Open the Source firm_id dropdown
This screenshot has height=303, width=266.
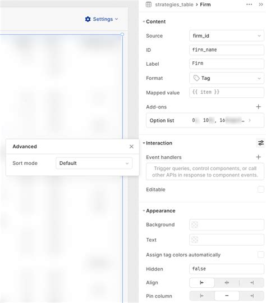coord(227,36)
